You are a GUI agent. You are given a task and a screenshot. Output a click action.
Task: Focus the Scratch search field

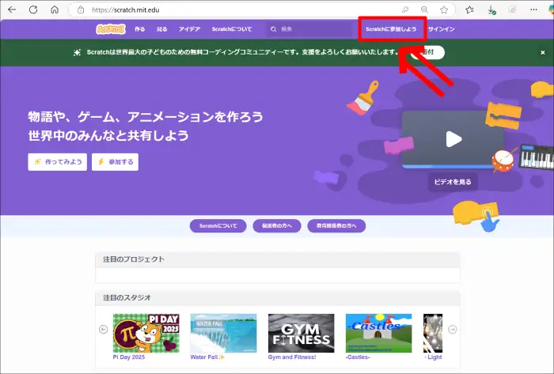tap(309, 29)
